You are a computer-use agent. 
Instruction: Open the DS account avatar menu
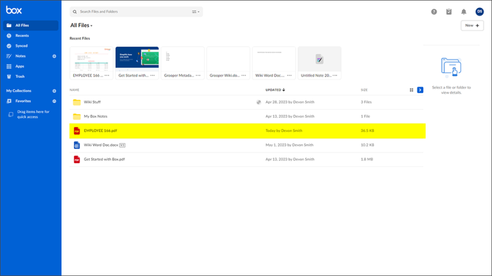tap(480, 12)
